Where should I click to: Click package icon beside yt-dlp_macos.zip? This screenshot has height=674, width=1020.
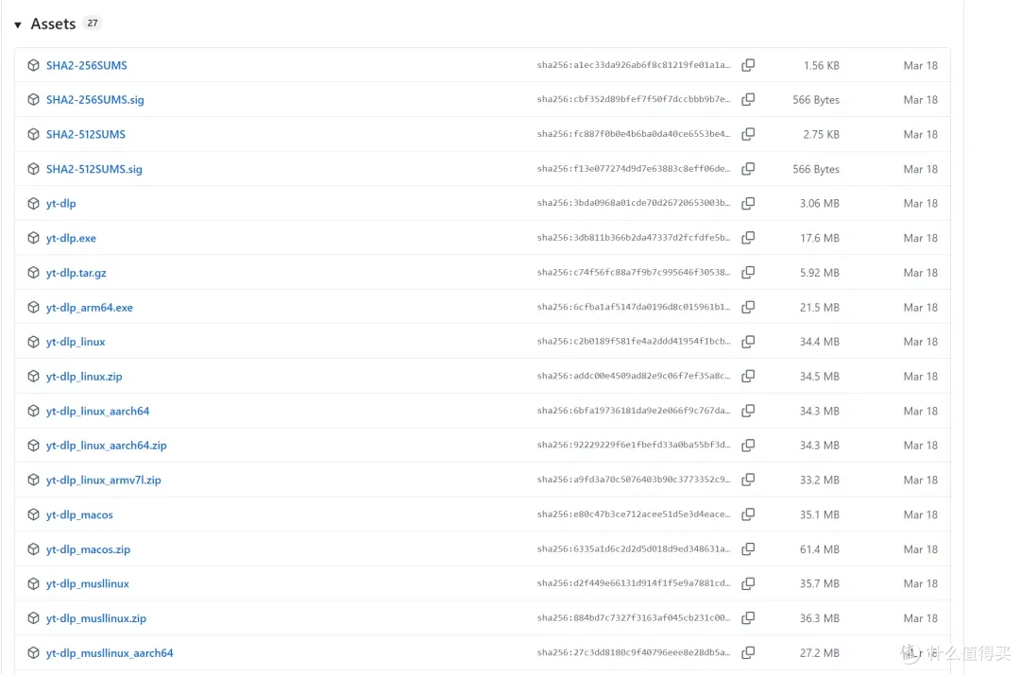pos(34,549)
